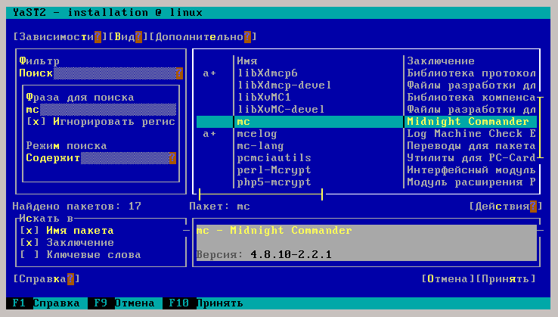
Task: Toggle the Заключение checkbox
Action: pos(67,243)
